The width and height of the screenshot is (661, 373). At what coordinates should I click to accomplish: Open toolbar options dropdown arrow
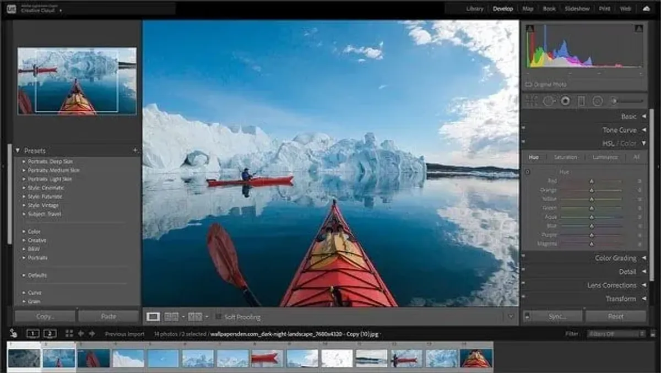click(x=511, y=317)
